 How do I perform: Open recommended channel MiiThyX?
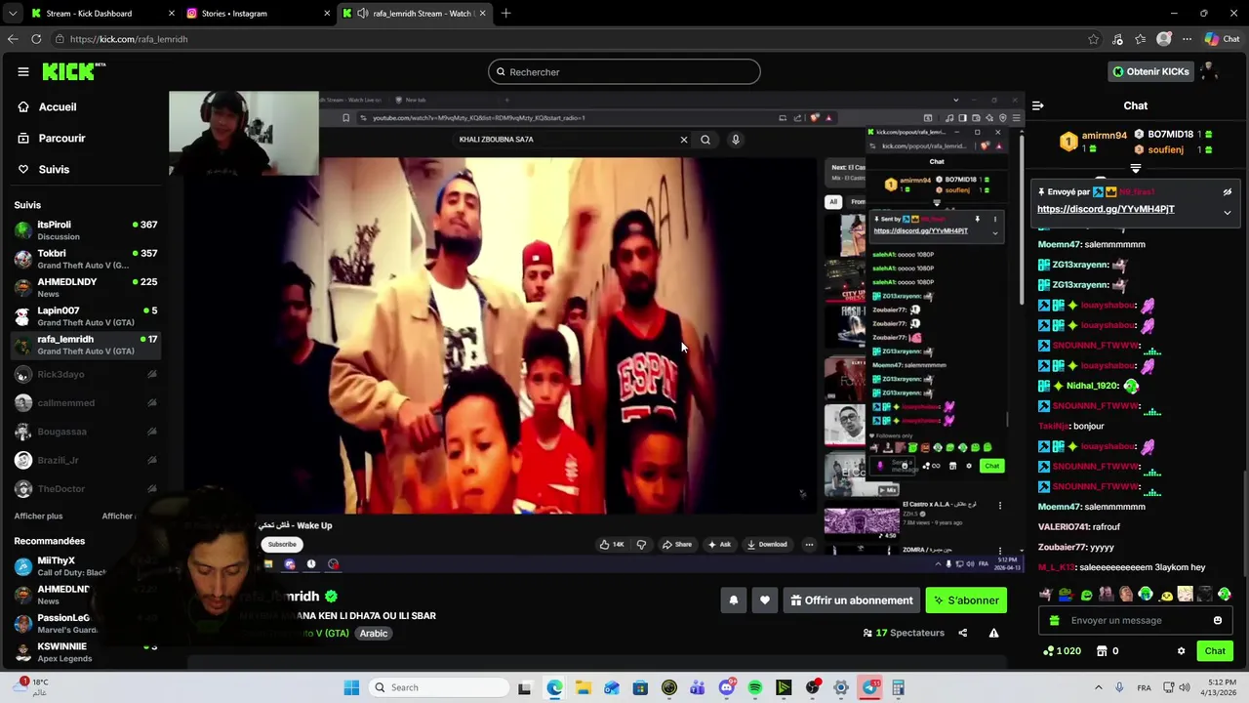(86, 566)
